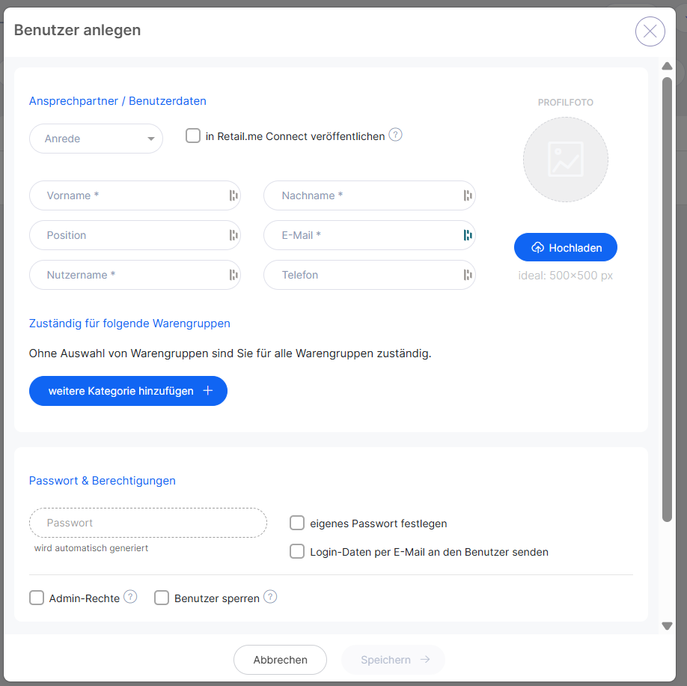Click the password manager icon in Nachname field

point(468,195)
